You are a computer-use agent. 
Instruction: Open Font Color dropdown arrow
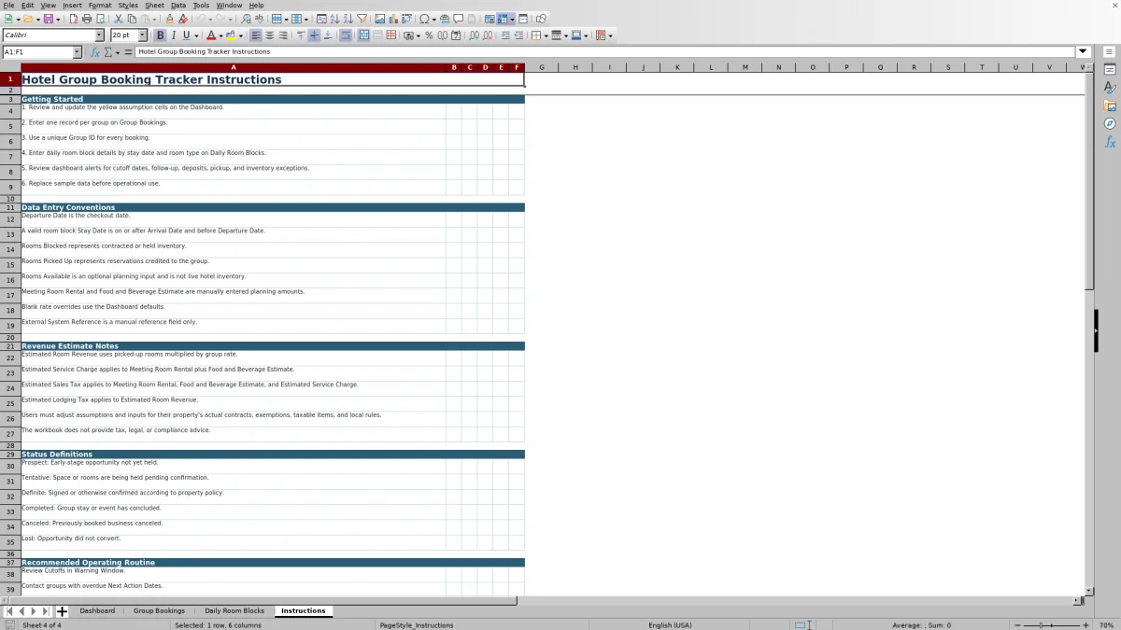[221, 35]
